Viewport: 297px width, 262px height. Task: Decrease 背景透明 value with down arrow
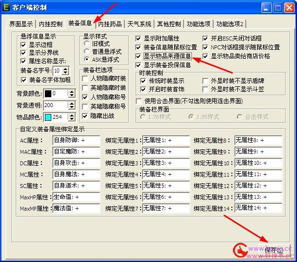72,108
